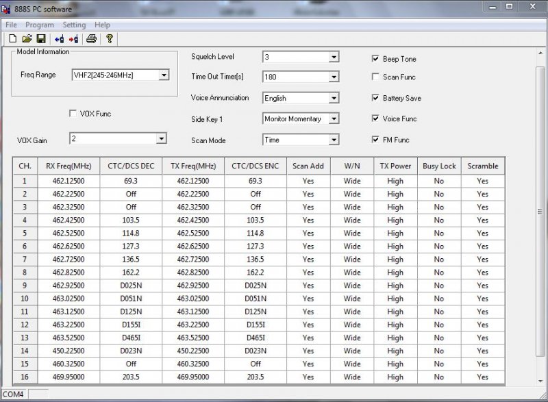Toggle the FM Func checkbox
The image size is (548, 402).
[x=375, y=140]
